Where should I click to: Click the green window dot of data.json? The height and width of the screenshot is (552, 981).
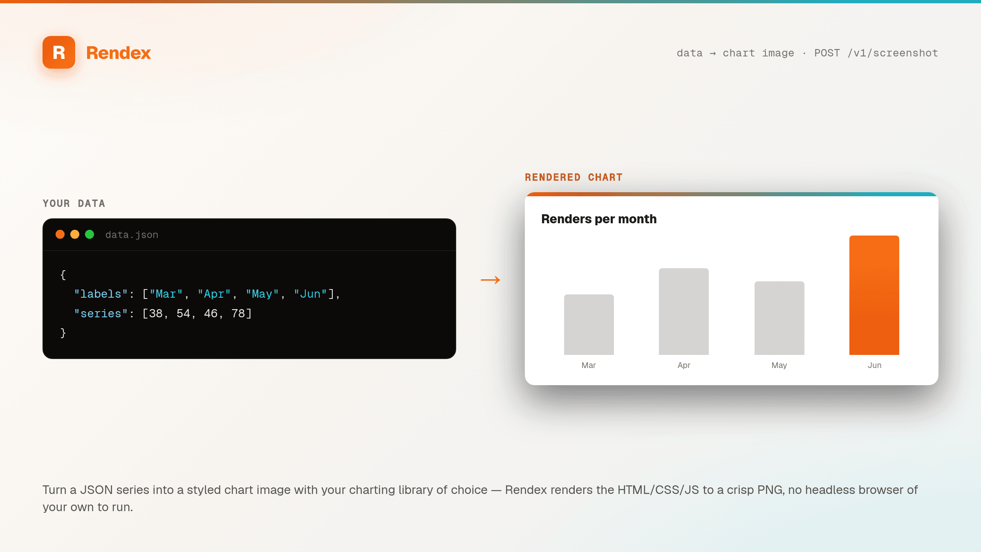tap(90, 234)
